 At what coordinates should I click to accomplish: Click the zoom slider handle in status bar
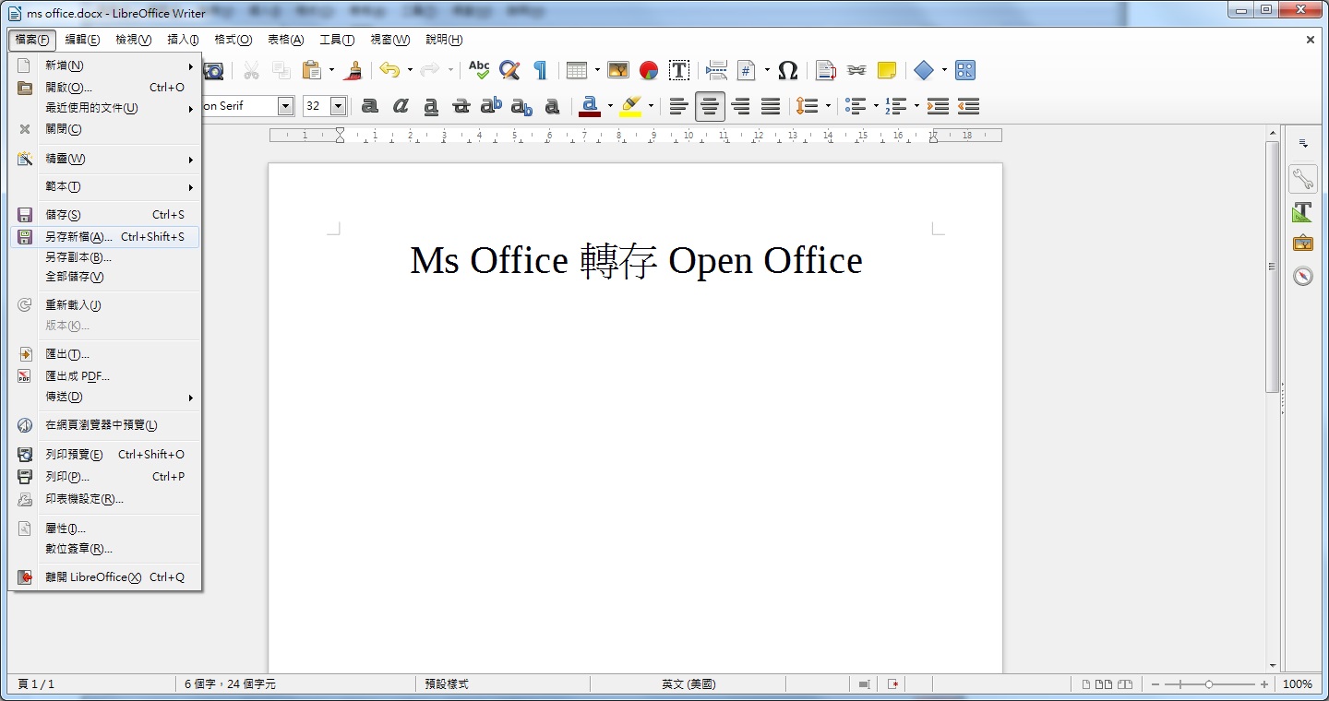1209,684
